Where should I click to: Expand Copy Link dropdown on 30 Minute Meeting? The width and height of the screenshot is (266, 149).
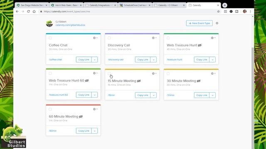[x=212, y=95]
